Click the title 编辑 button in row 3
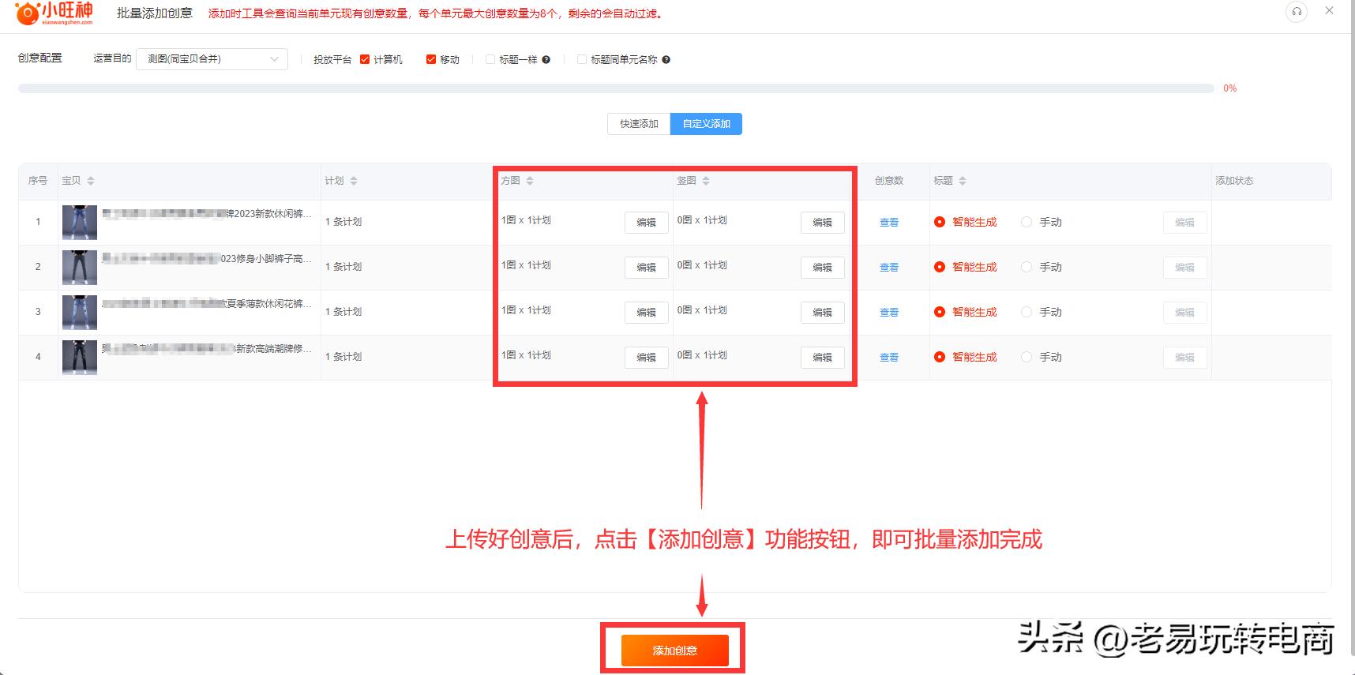This screenshot has width=1355, height=675. coord(1184,313)
